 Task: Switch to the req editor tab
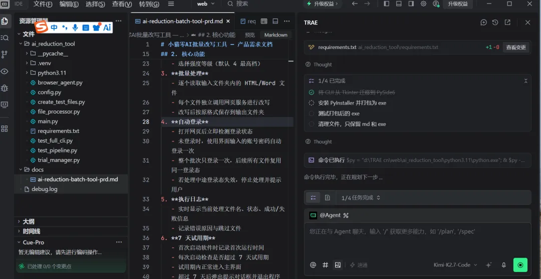coord(248,21)
